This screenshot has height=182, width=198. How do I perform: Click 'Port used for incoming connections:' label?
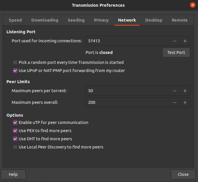(x=47, y=41)
